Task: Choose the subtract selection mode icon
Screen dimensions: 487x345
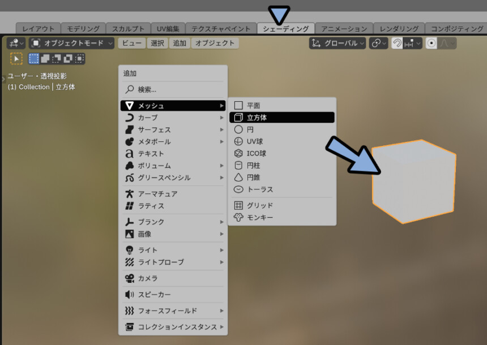Action: coord(57,58)
